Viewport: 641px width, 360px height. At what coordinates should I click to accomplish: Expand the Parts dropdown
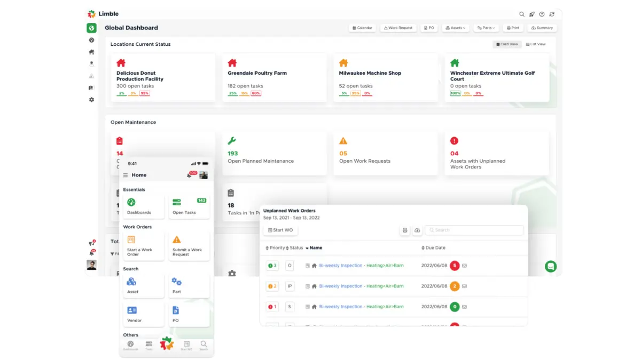pyautogui.click(x=487, y=28)
